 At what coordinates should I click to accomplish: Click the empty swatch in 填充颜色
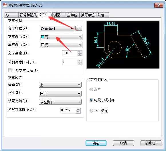click(x=43, y=45)
